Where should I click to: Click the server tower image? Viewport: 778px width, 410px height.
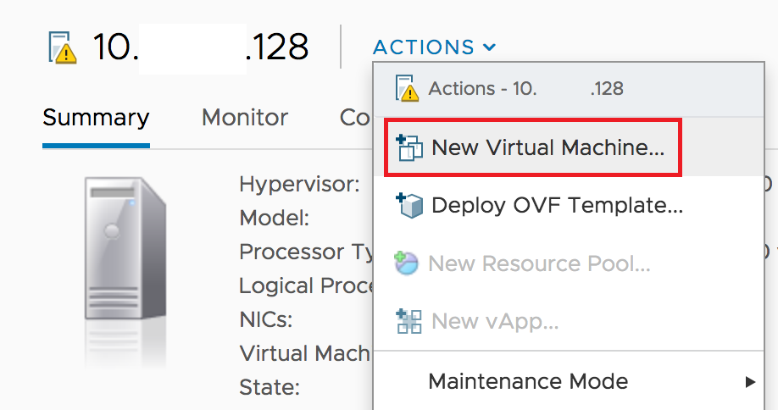[125, 248]
